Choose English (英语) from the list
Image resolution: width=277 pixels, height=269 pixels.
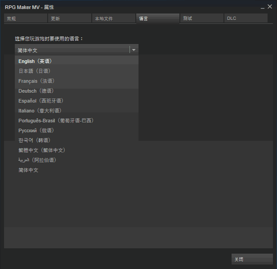[76, 61]
